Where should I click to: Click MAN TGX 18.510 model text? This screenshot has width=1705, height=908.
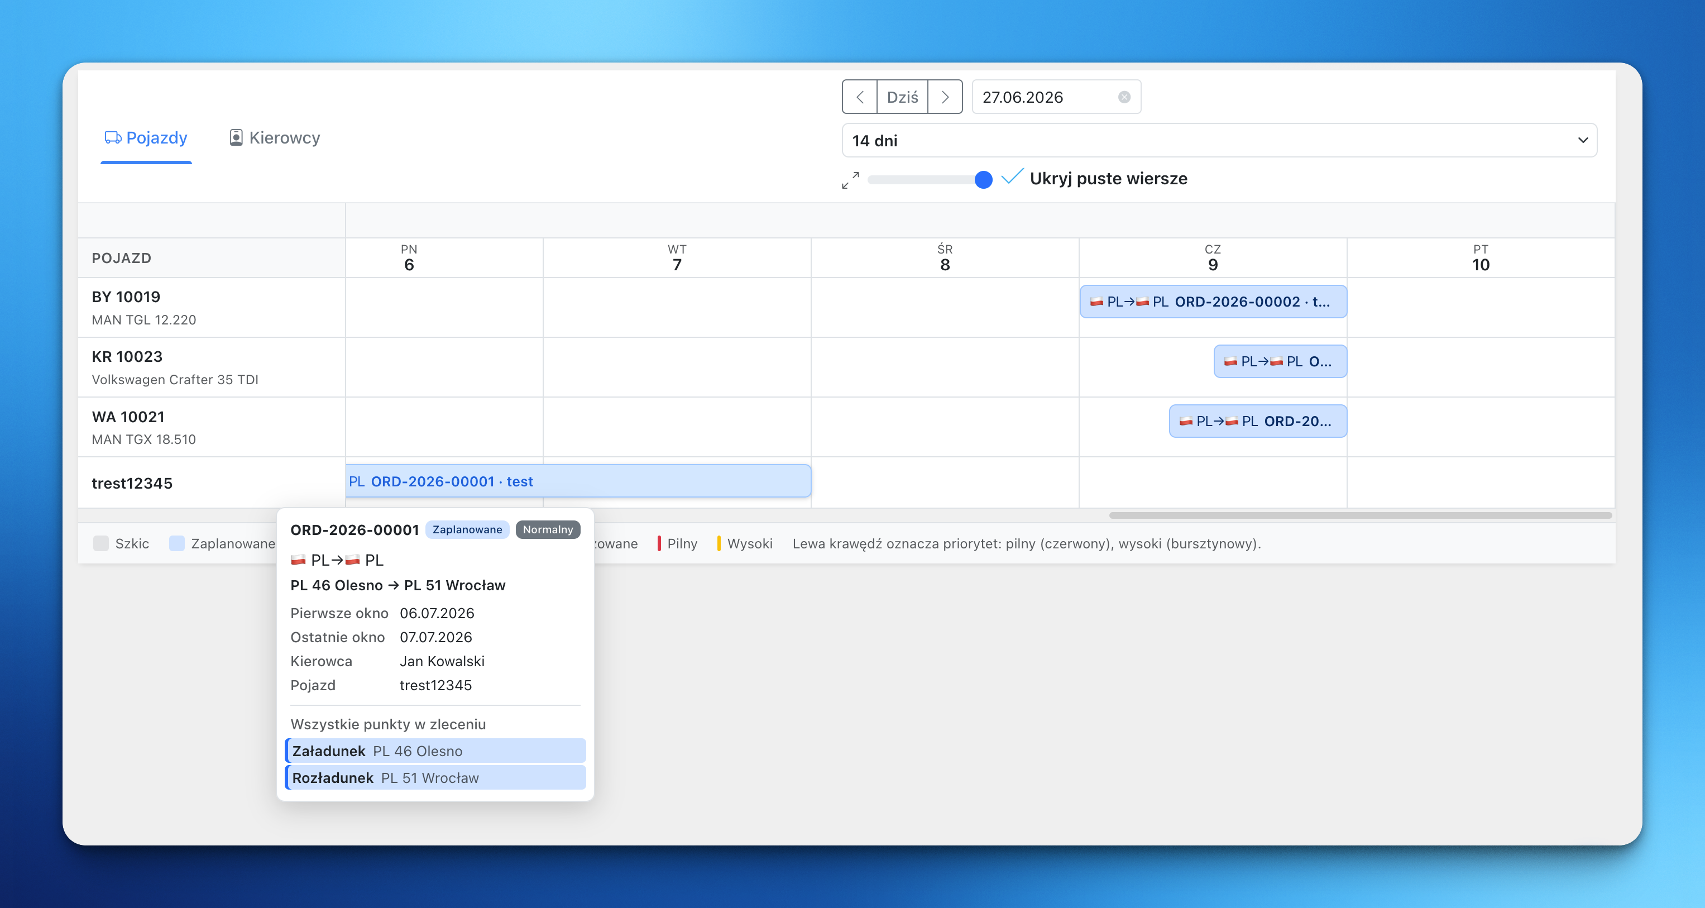(143, 439)
